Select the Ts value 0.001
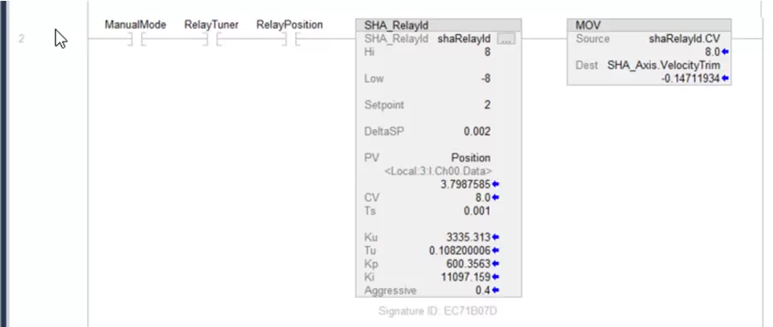This screenshot has height=327, width=773. tap(477, 211)
